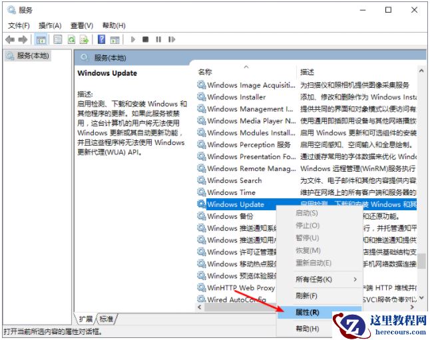Image resolution: width=430 pixels, height=340 pixels.
Task: Switch to the 扩展 tab
Action: [86, 319]
